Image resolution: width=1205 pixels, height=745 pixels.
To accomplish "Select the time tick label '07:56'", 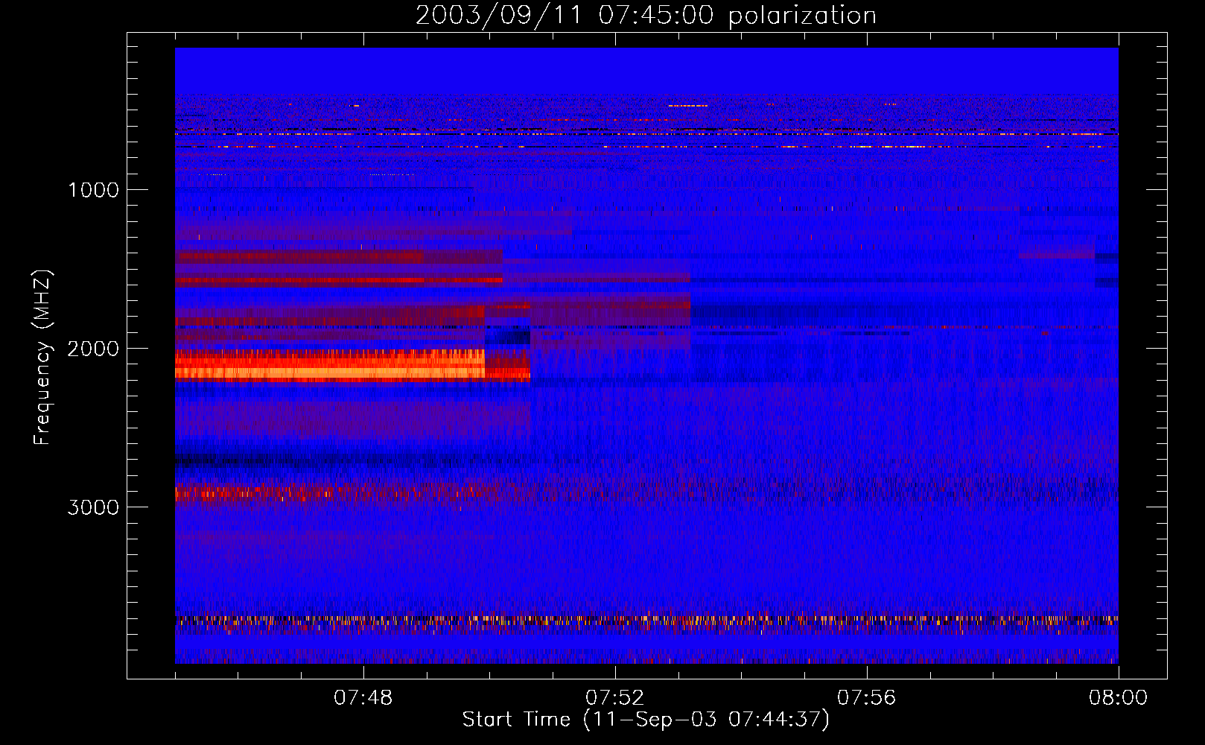I will coord(867,698).
